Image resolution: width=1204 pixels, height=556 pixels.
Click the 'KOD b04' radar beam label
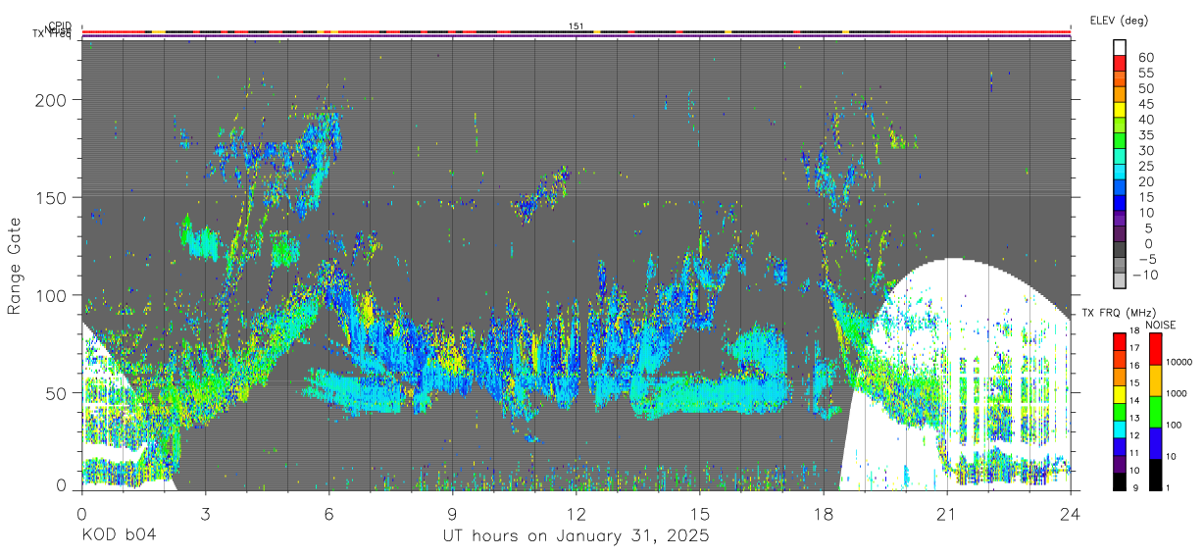tap(118, 535)
